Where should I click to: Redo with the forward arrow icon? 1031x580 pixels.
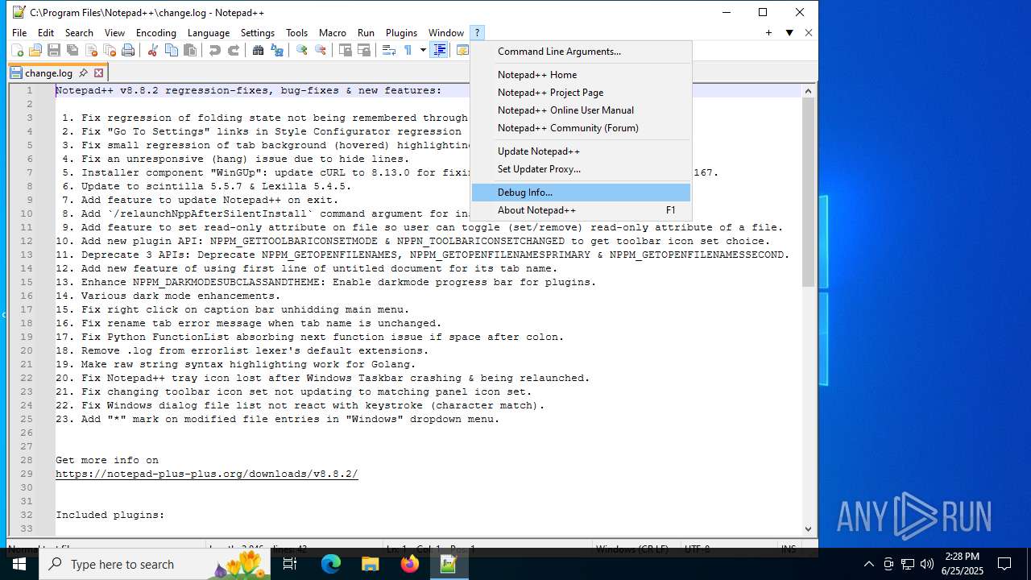click(x=233, y=51)
